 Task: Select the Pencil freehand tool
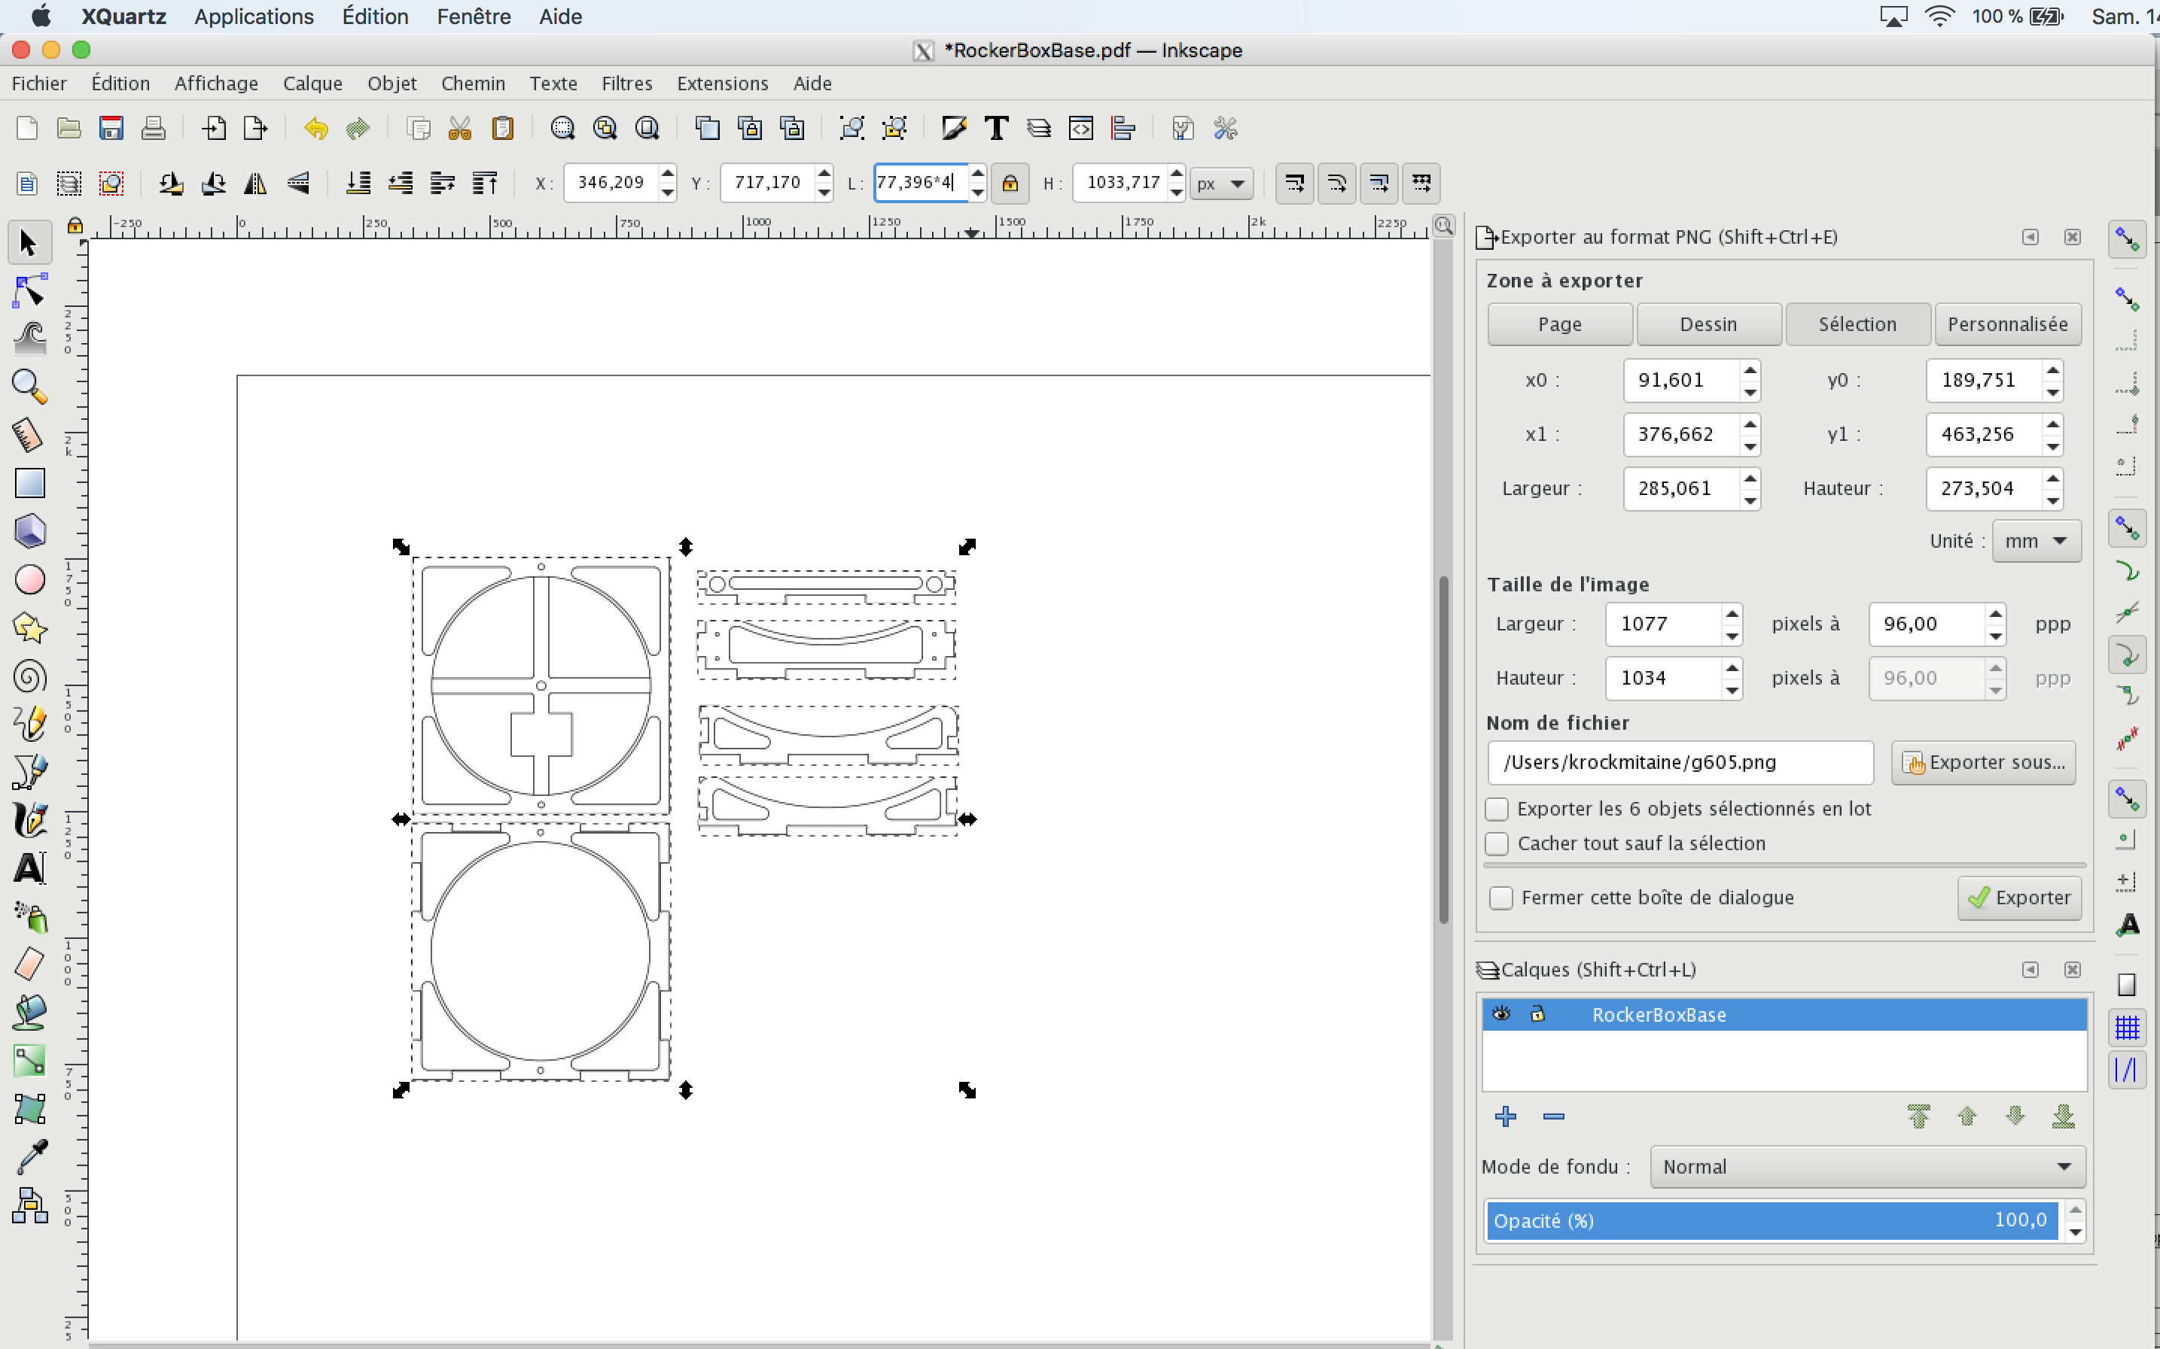[29, 725]
